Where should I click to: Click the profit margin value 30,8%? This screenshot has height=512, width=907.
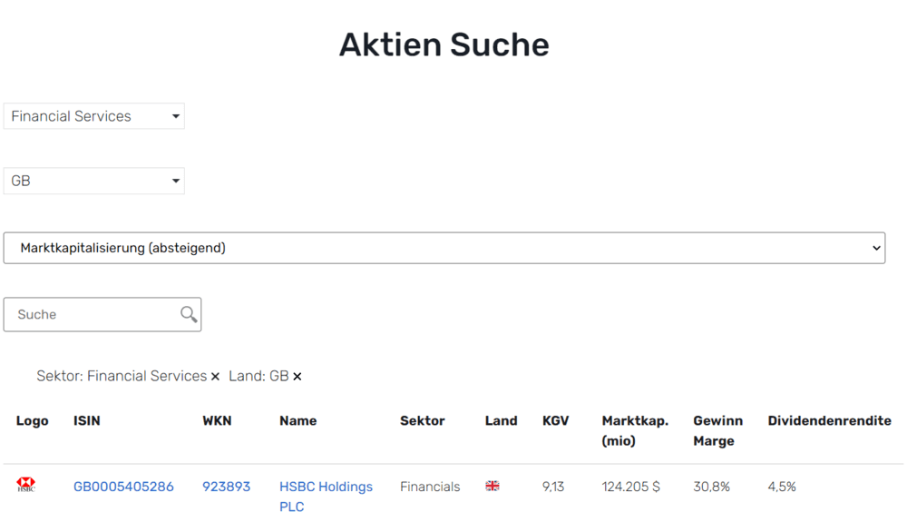pos(711,487)
